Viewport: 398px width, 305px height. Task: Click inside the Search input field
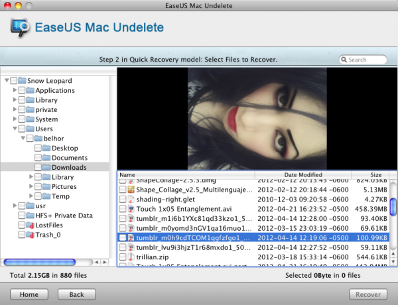pyautogui.click(x=363, y=60)
